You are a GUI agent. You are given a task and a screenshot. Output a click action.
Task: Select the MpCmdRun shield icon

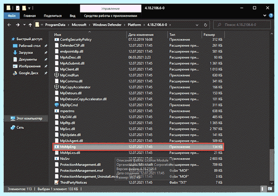57,75
